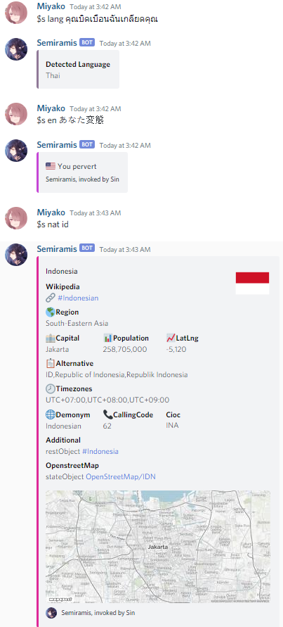The width and height of the screenshot is (283, 627).
Task: Click the link chain icon under Wikipedia
Action: pyautogui.click(x=51, y=298)
